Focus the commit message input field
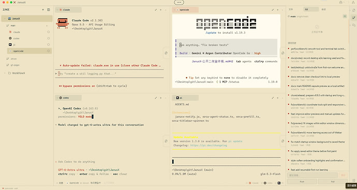This screenshot has width=357, height=190. (313, 175)
